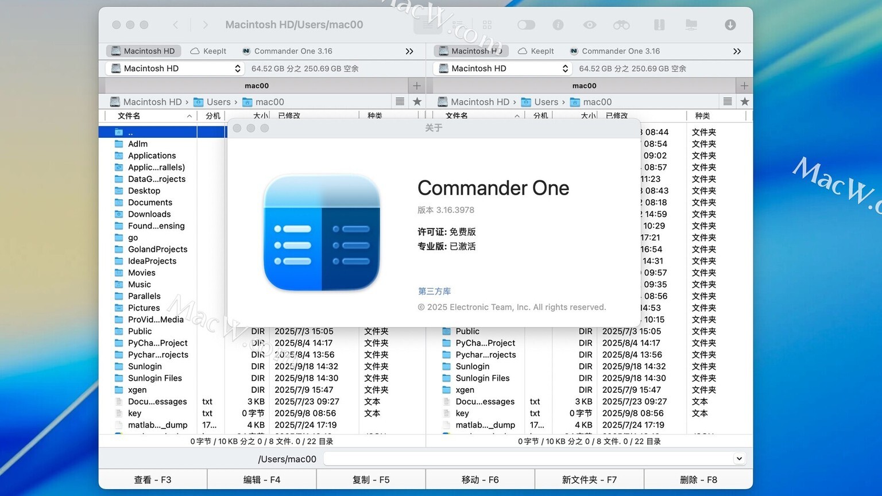Add a new tab in right pane
The width and height of the screenshot is (882, 496).
[x=744, y=86]
